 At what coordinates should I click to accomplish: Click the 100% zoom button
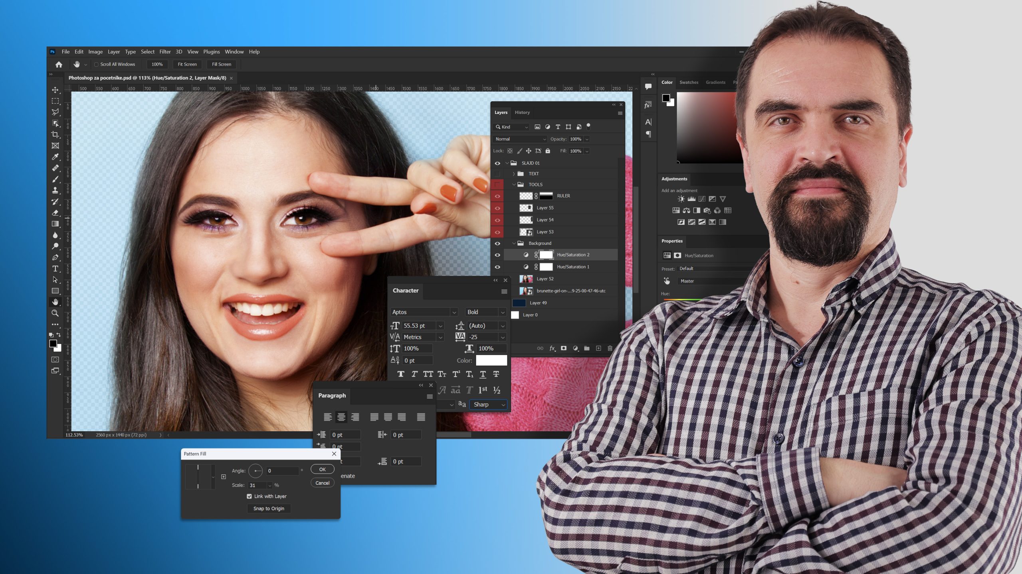[157, 64]
